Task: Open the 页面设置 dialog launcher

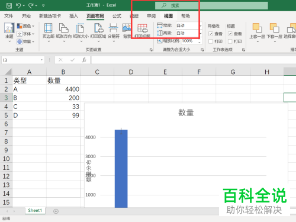Action: pos(151,50)
